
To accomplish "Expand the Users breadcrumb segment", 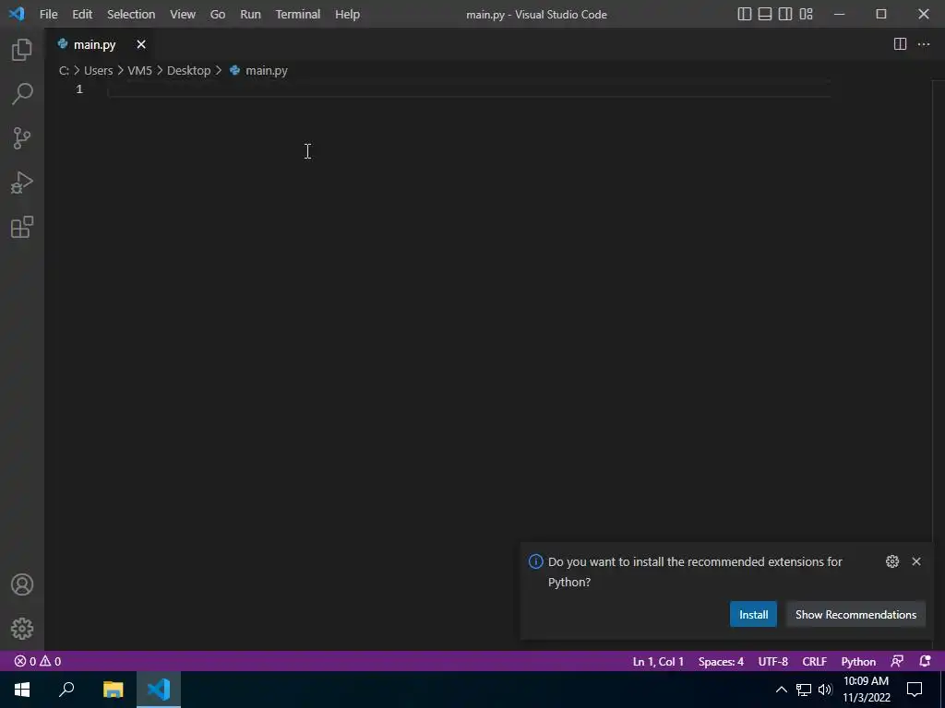I will pos(98,70).
